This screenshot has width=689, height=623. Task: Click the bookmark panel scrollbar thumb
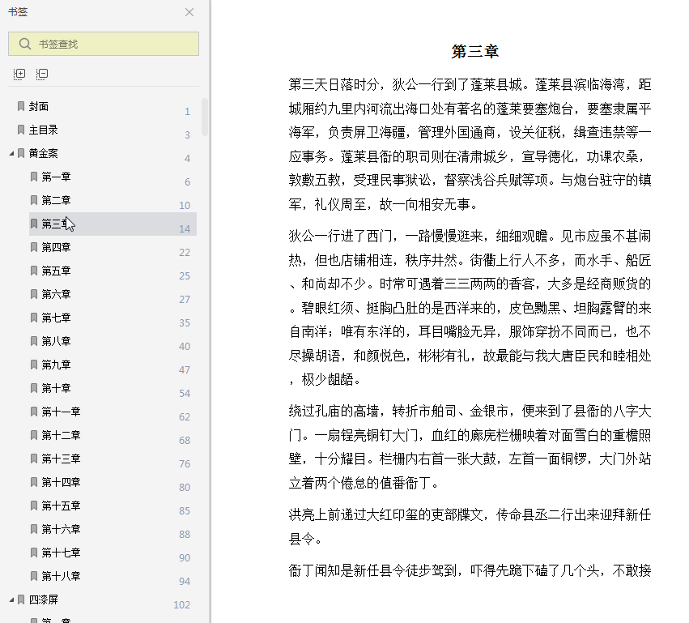[205, 117]
